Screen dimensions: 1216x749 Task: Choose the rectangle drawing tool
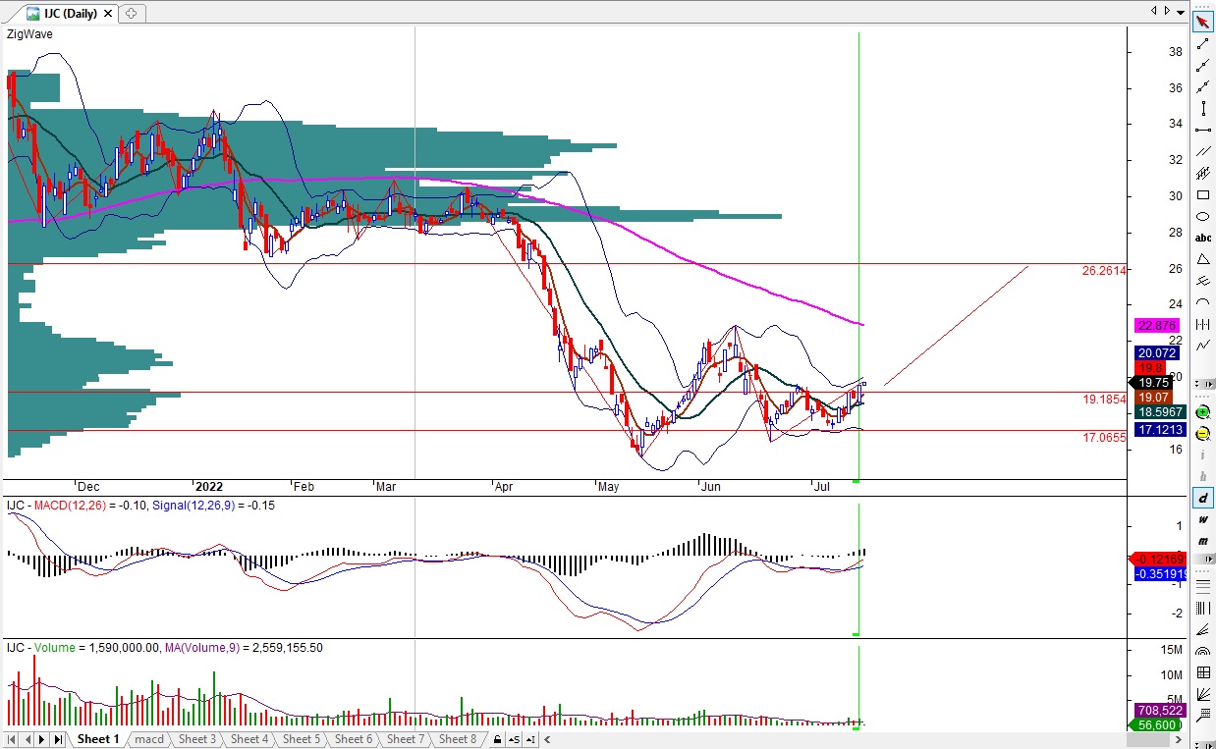coord(1203,194)
